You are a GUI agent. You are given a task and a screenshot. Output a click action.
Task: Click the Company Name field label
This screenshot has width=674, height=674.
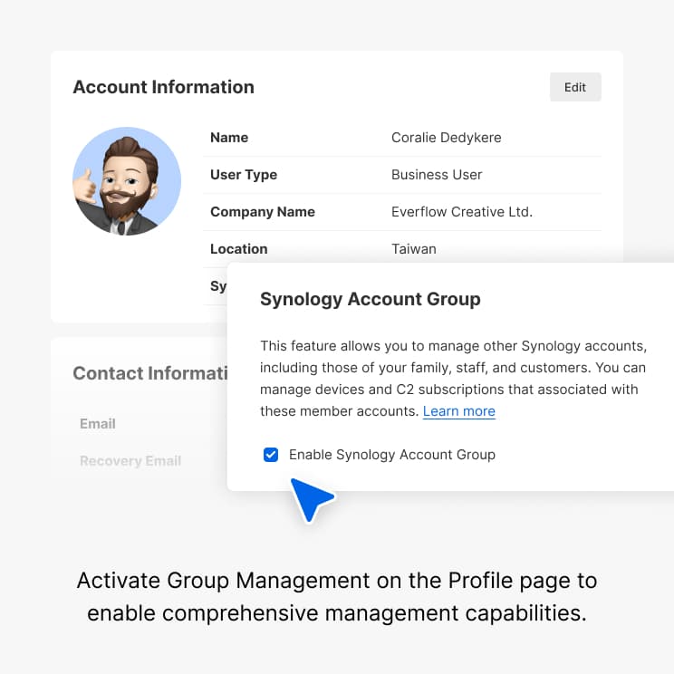pos(262,212)
